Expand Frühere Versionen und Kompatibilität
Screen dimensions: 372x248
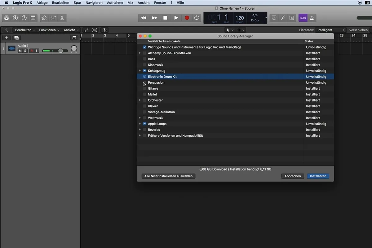point(140,135)
